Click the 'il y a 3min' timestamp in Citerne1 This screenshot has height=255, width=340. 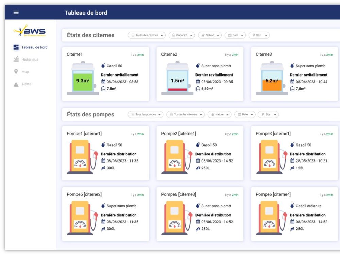137,55
